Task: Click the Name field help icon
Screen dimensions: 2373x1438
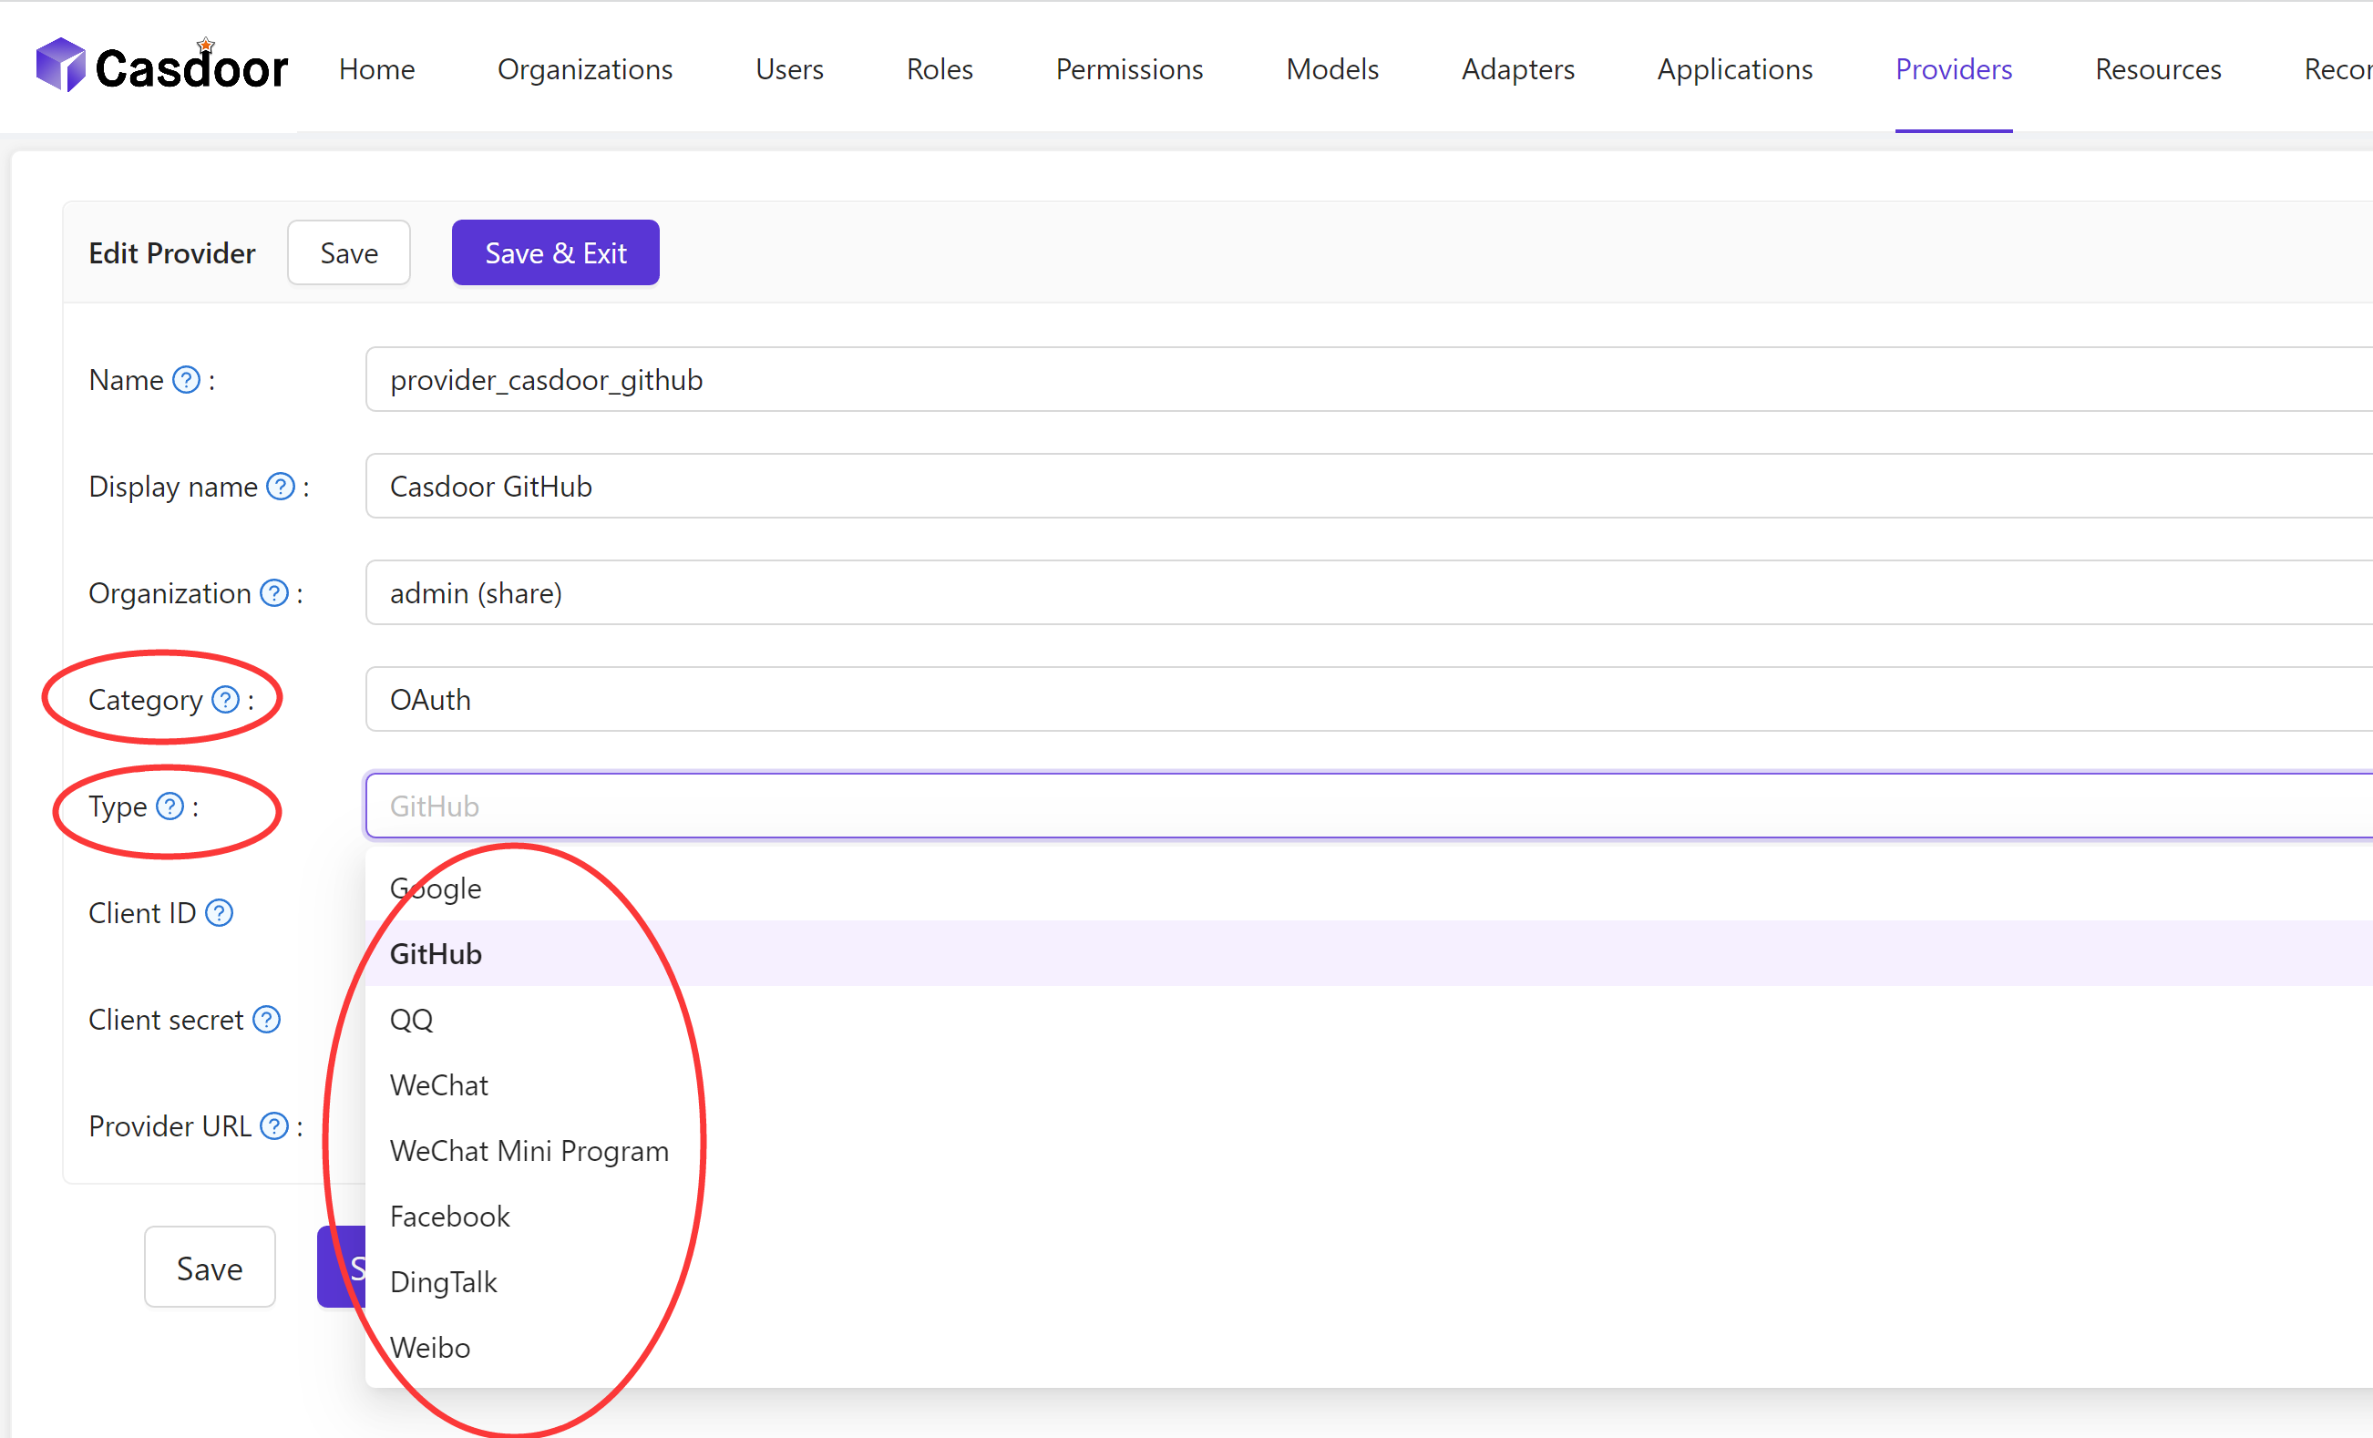Action: pos(186,379)
